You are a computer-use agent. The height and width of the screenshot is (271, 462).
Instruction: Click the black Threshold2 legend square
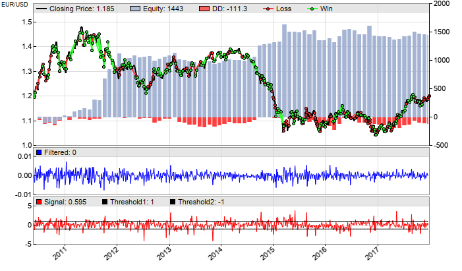pyautogui.click(x=173, y=201)
